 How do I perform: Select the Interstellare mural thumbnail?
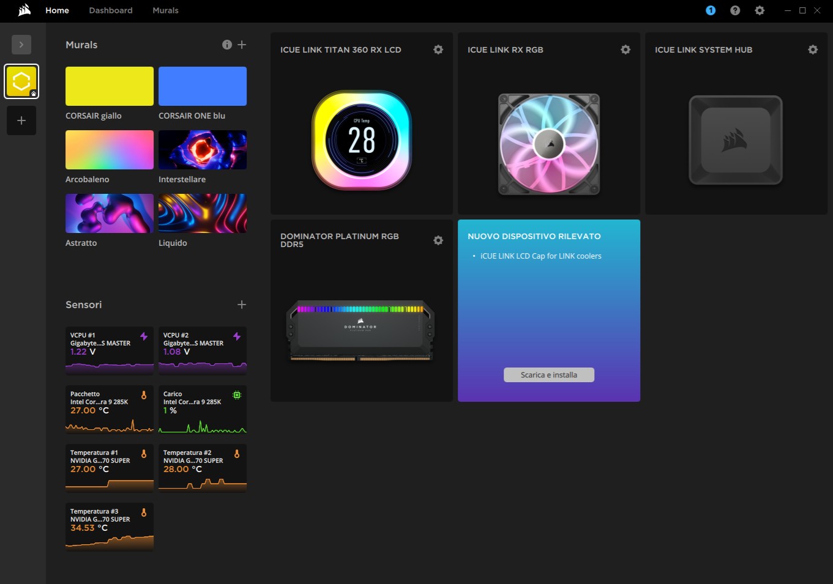(x=203, y=150)
